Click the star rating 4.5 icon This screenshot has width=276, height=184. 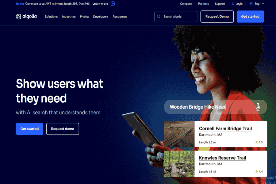(x=256, y=142)
